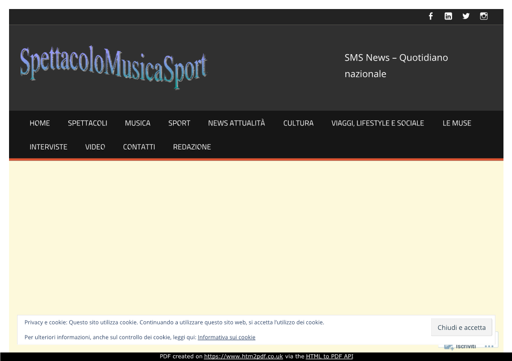This screenshot has height=361, width=512.
Task: Click the three-dots more options icon
Action: 489,346
